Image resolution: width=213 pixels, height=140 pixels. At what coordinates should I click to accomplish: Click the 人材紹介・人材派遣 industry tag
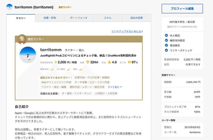pyautogui.click(x=106, y=94)
